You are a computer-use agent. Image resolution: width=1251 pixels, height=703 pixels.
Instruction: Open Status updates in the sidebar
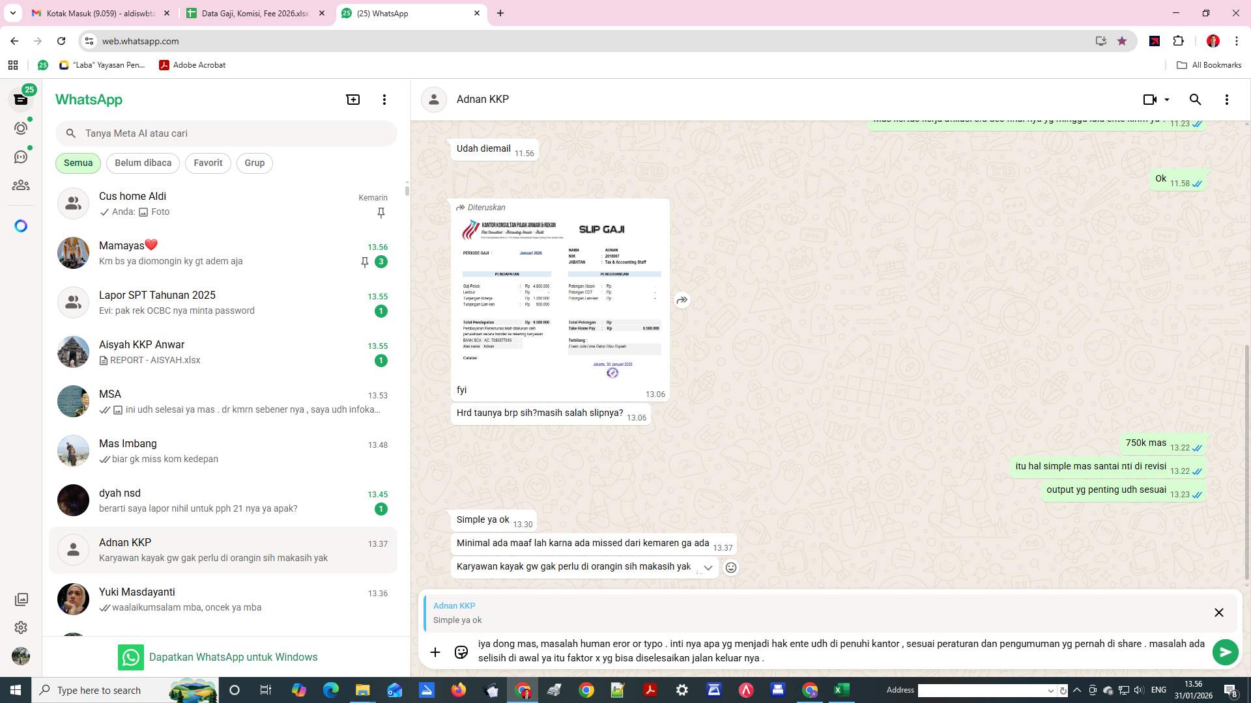pyautogui.click(x=21, y=128)
